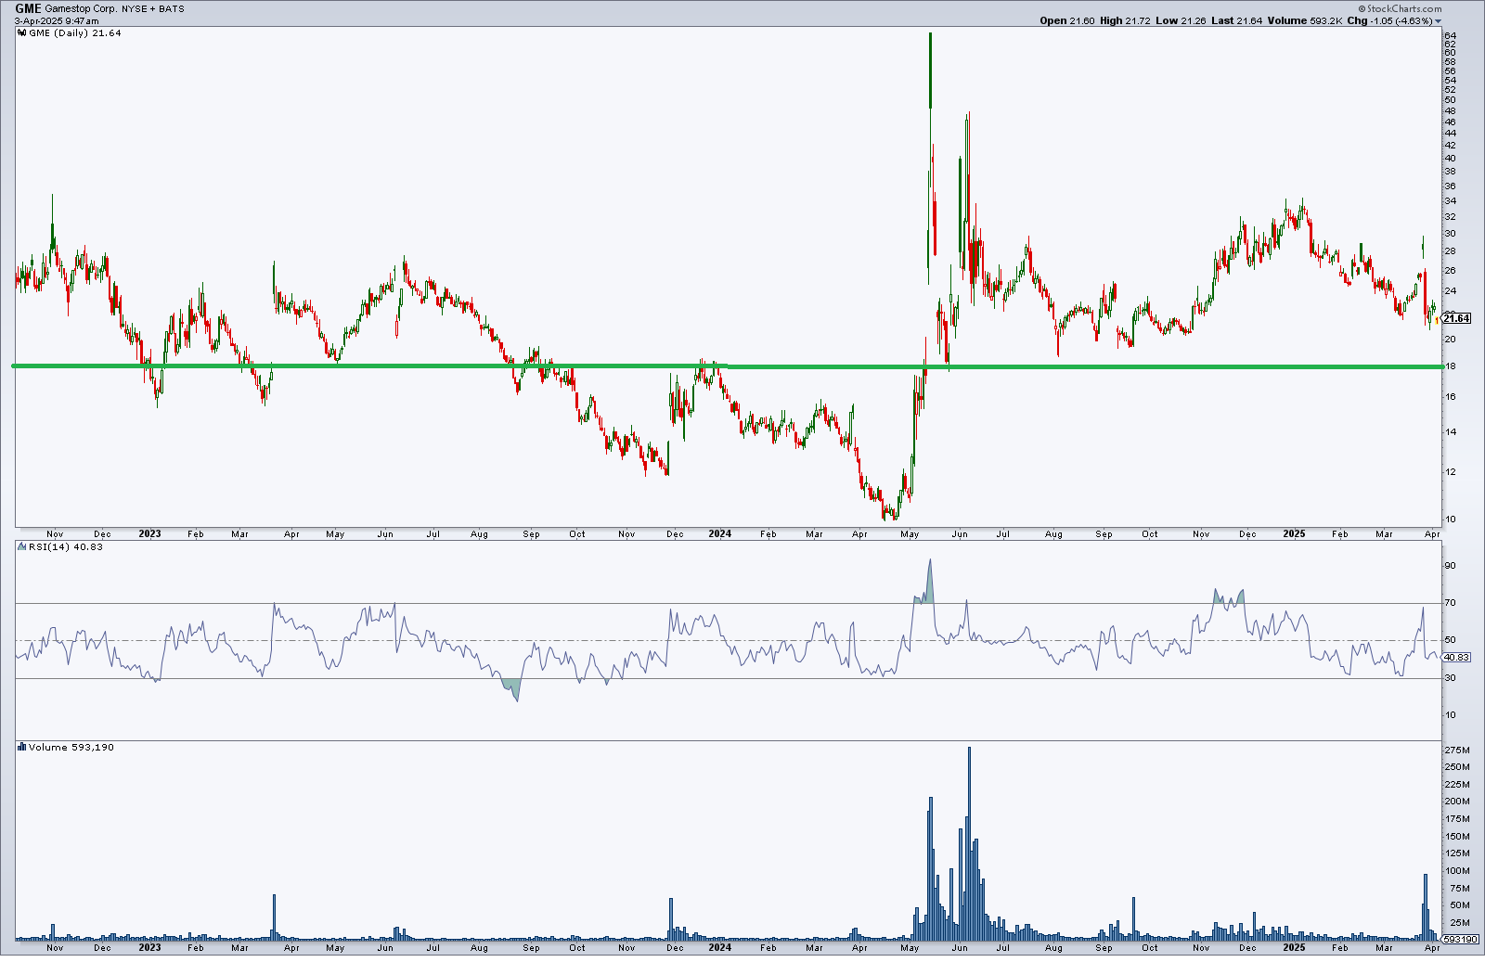1485x975 pixels.
Task: Click the GME (Daily) 21.64 legend label
Action: tap(75, 33)
